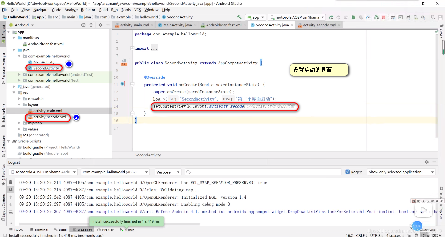Screen dimensions: 445x237
Task: Clear logcat with trash icon
Action: pos(11,182)
